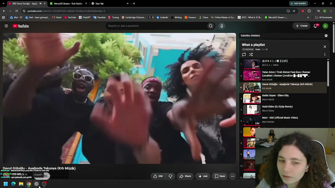
Task: Go to YouTube home via the logo
Action: (21, 26)
